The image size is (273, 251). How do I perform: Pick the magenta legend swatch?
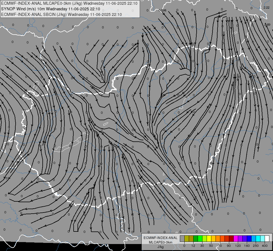[x=236, y=238]
